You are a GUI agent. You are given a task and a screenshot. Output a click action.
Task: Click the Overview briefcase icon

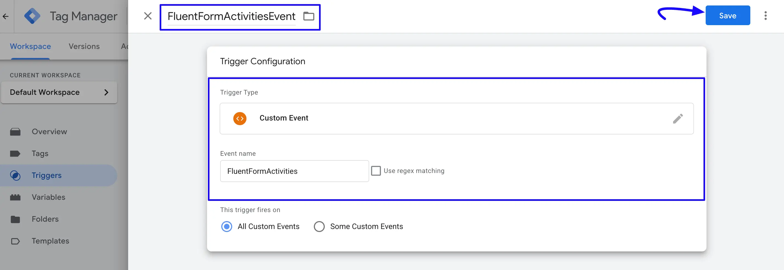(x=15, y=132)
